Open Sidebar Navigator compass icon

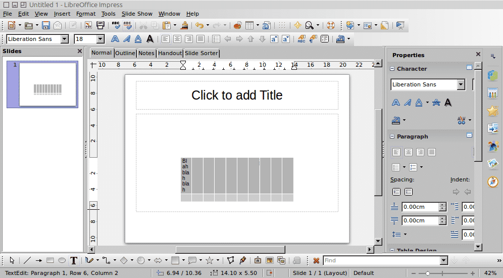click(493, 182)
